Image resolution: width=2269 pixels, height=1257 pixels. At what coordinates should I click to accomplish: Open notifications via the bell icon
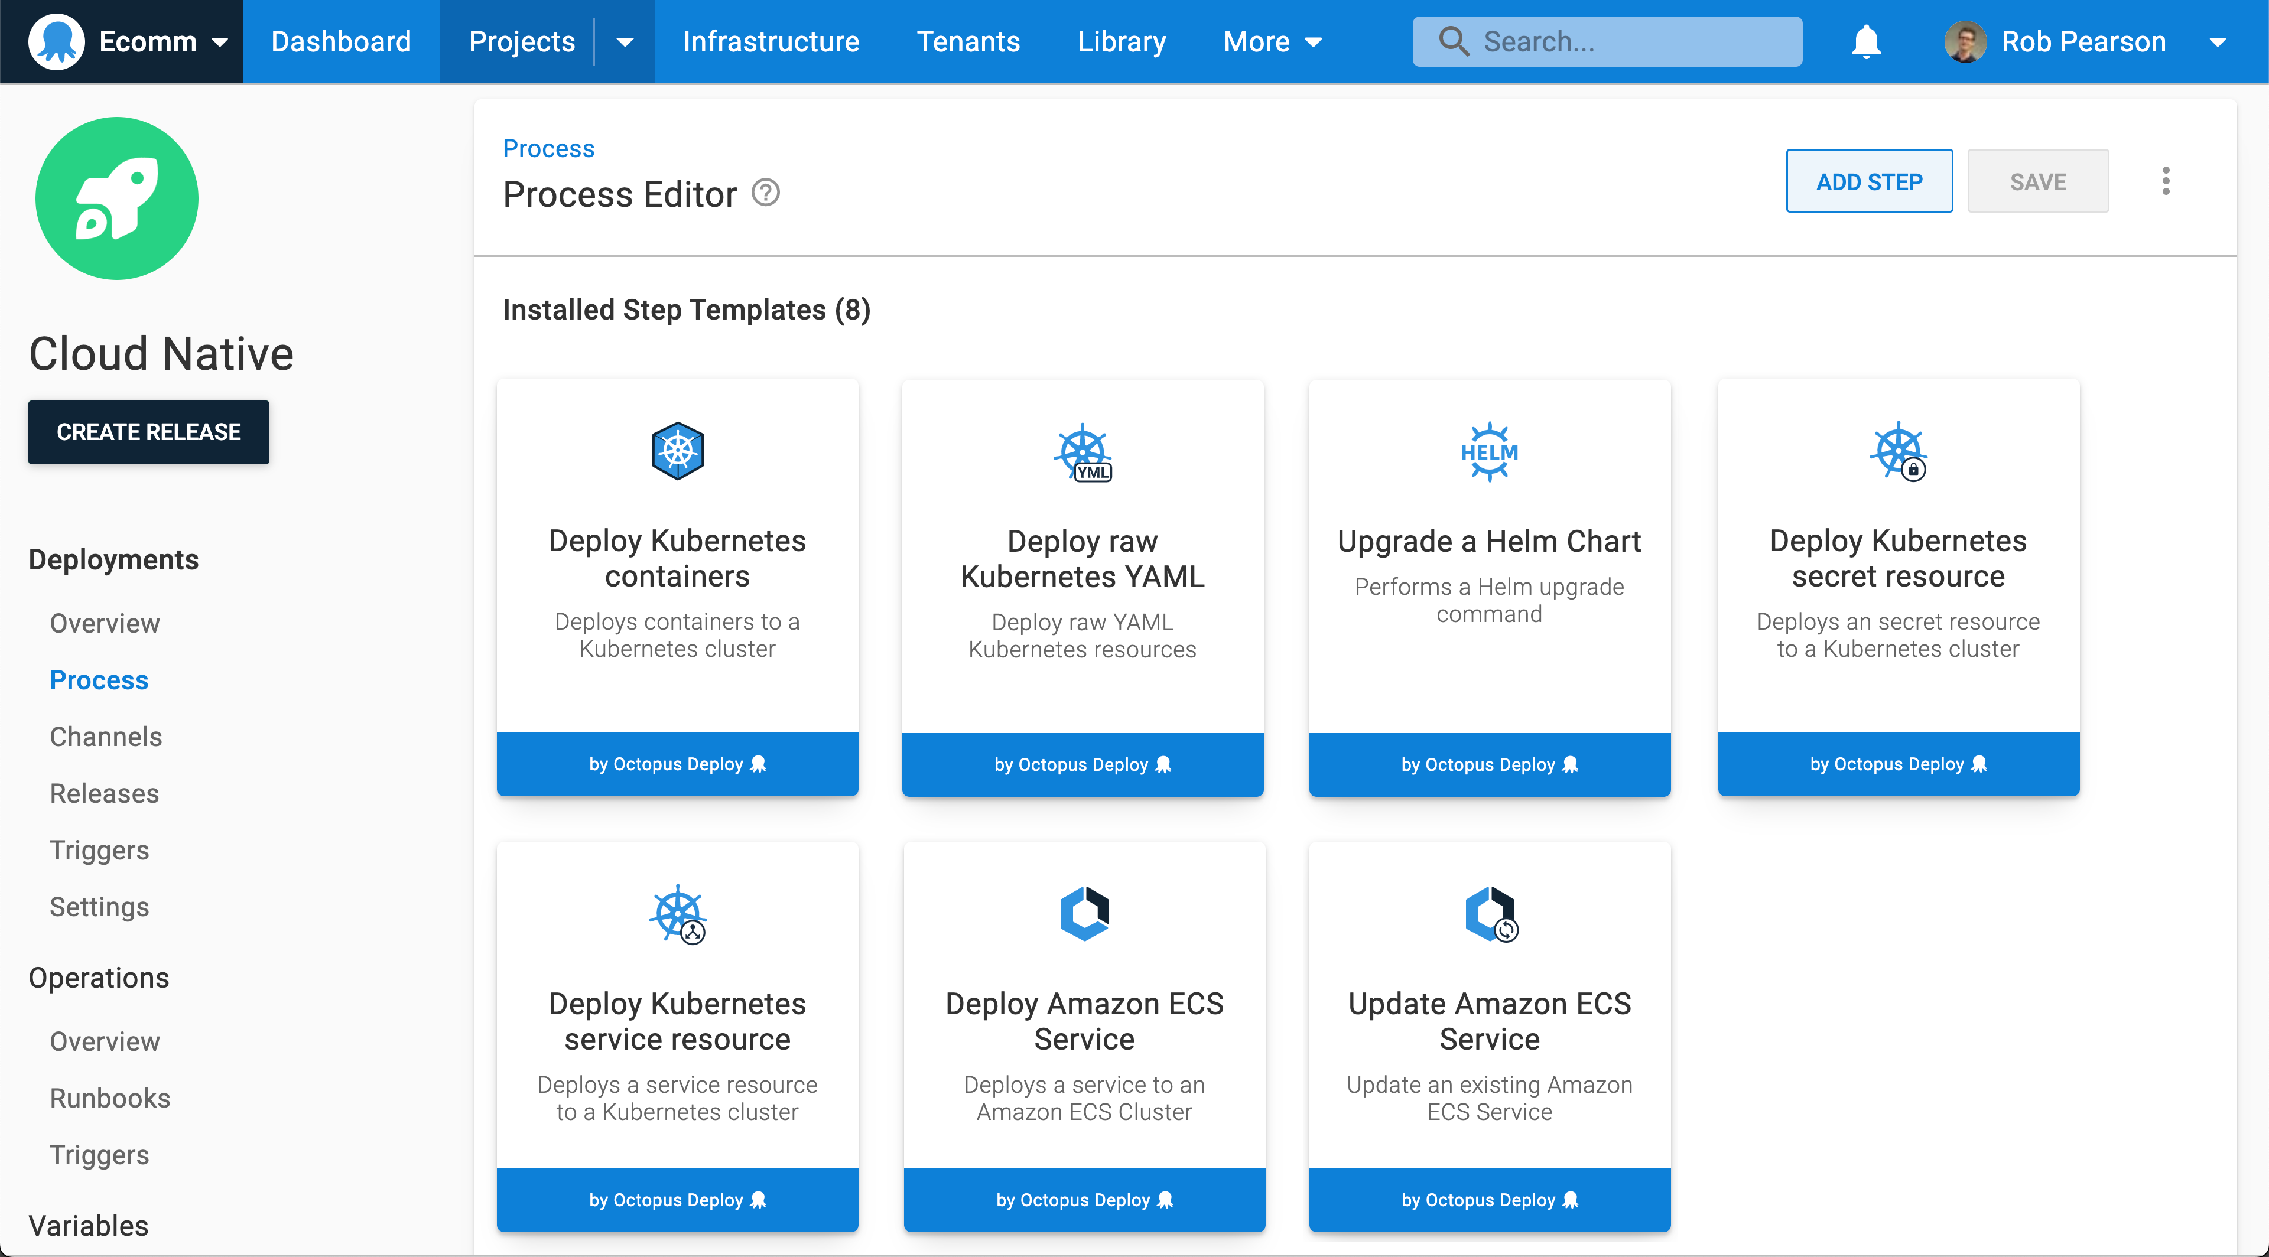[1865, 41]
